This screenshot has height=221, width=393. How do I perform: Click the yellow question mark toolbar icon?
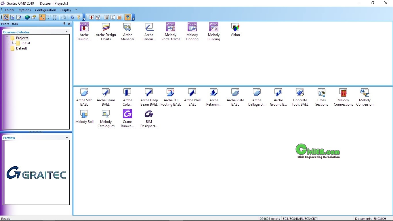[79, 17]
